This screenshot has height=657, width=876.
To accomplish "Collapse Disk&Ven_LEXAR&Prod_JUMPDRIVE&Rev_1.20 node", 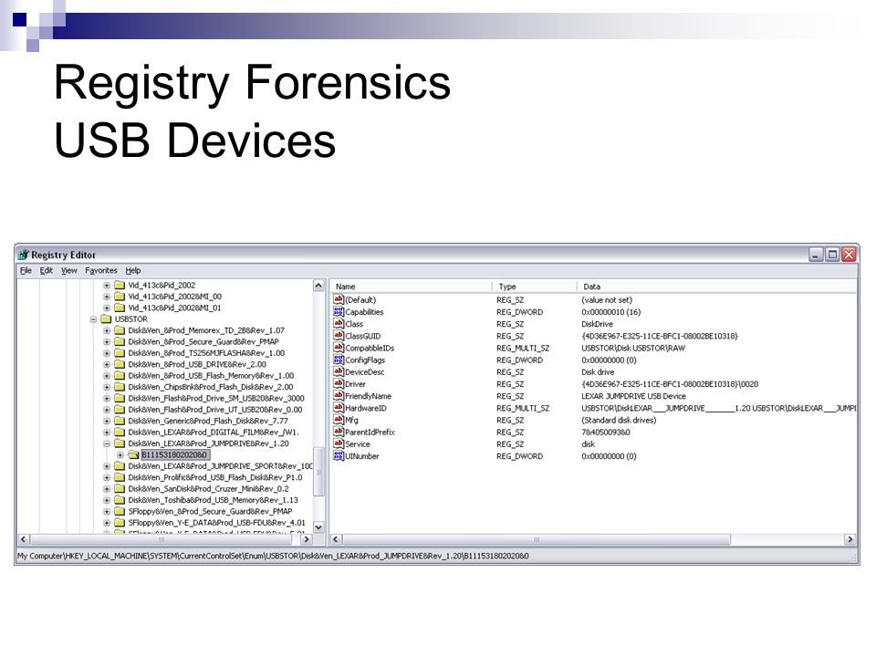I will (107, 443).
